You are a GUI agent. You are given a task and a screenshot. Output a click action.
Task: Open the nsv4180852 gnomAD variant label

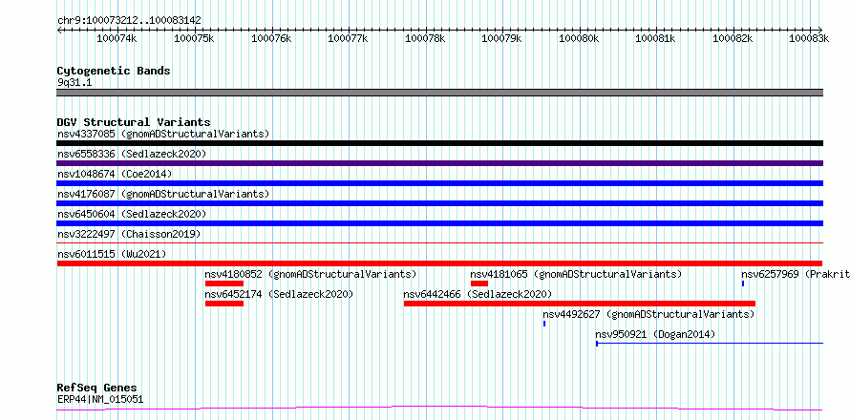[310, 274]
